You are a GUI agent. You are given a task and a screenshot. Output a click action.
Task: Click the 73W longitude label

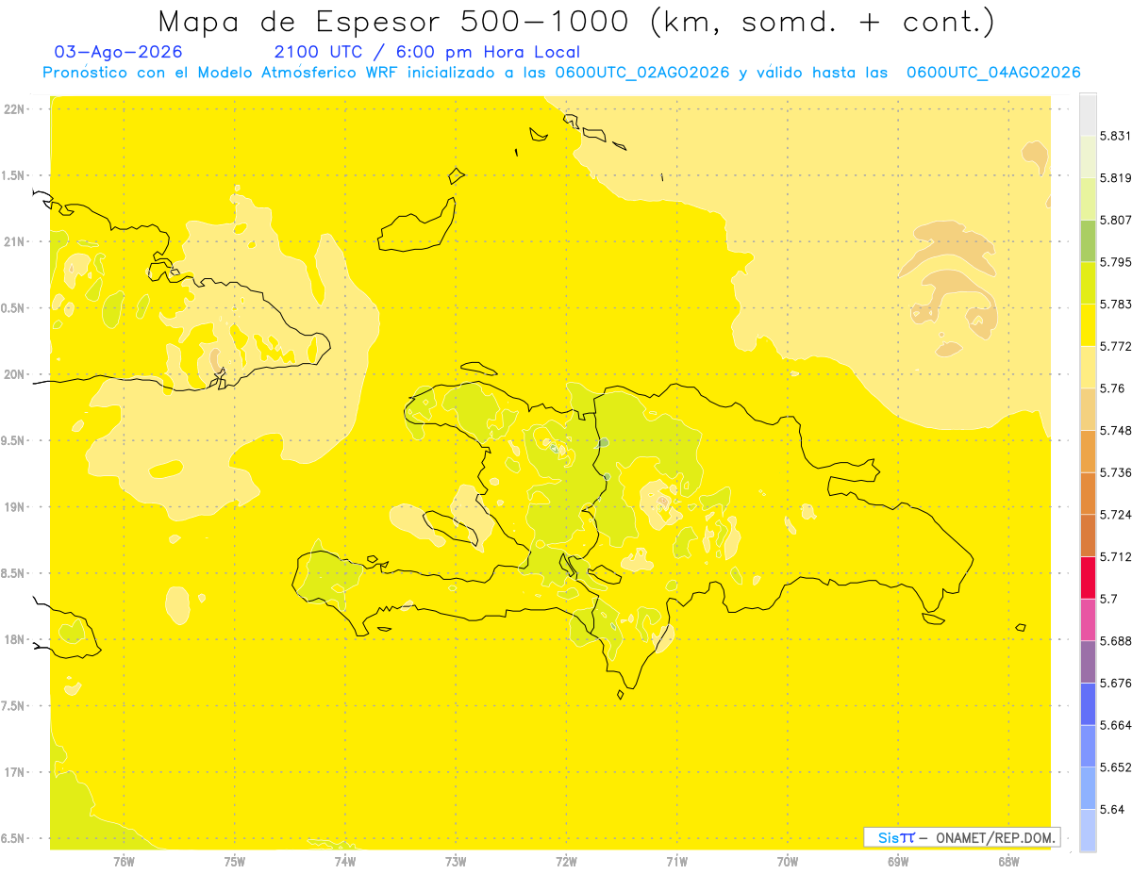coord(456,861)
